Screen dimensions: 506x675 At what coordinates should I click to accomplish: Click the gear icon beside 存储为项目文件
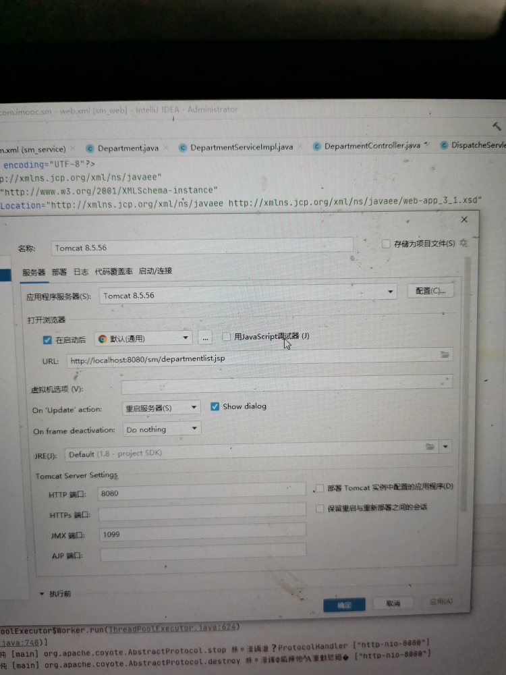coord(463,243)
